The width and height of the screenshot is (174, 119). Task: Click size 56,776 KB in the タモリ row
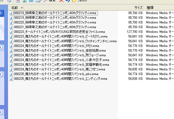pyautogui.click(x=135, y=46)
